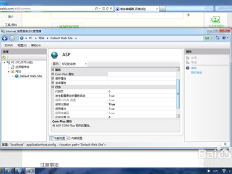Click the network icon in the system tray
Screen dimensions: 232x174
point(224,171)
